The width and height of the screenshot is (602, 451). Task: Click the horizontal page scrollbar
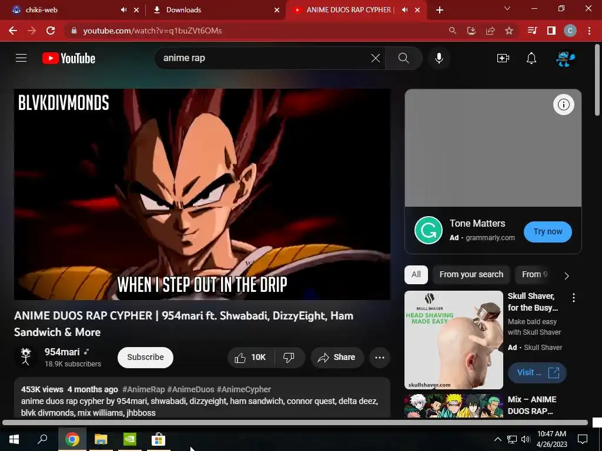tap(295, 423)
